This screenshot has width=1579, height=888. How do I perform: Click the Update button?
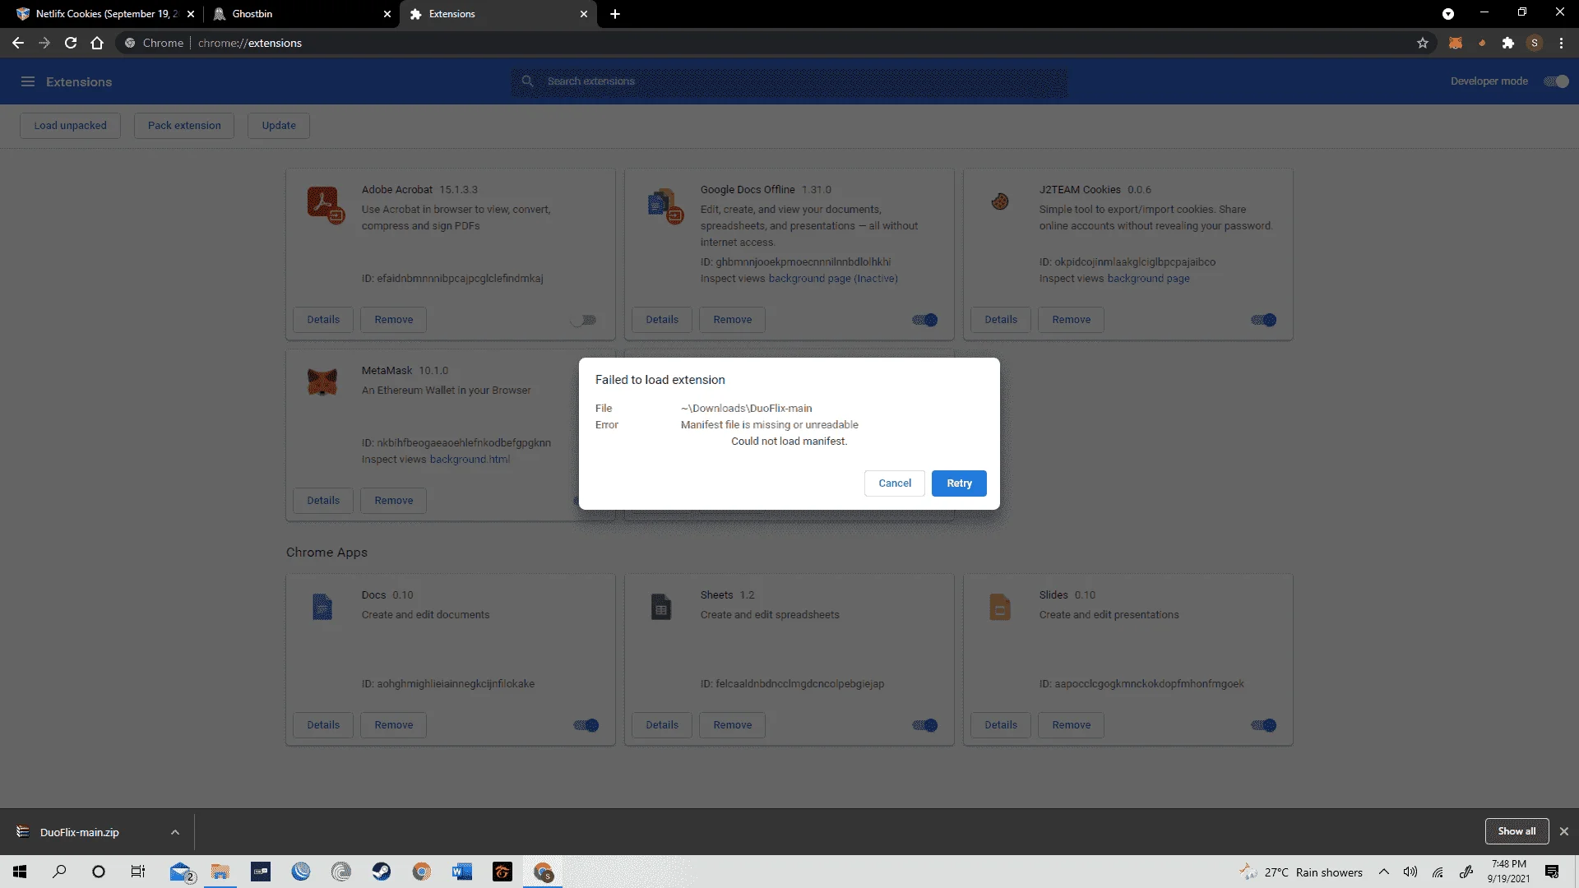(279, 126)
